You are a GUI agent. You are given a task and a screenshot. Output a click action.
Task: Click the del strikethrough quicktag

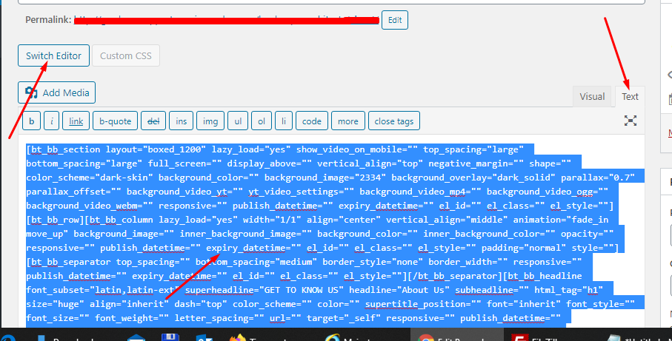pos(154,121)
